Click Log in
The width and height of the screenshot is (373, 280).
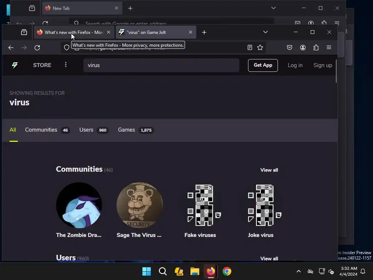295,65
